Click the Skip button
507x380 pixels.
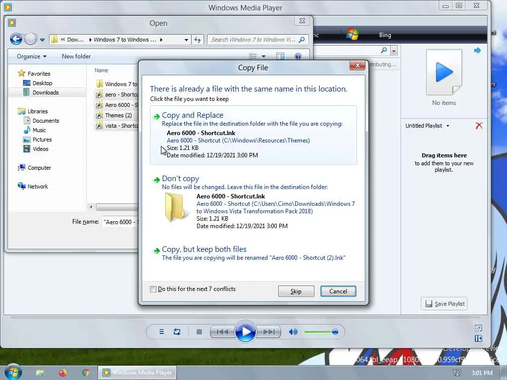[296, 291]
